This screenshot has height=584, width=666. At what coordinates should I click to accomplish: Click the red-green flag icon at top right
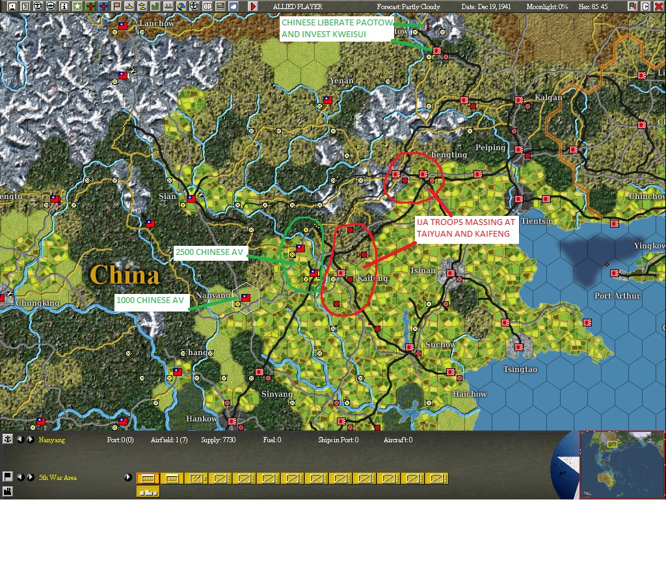point(632,6)
